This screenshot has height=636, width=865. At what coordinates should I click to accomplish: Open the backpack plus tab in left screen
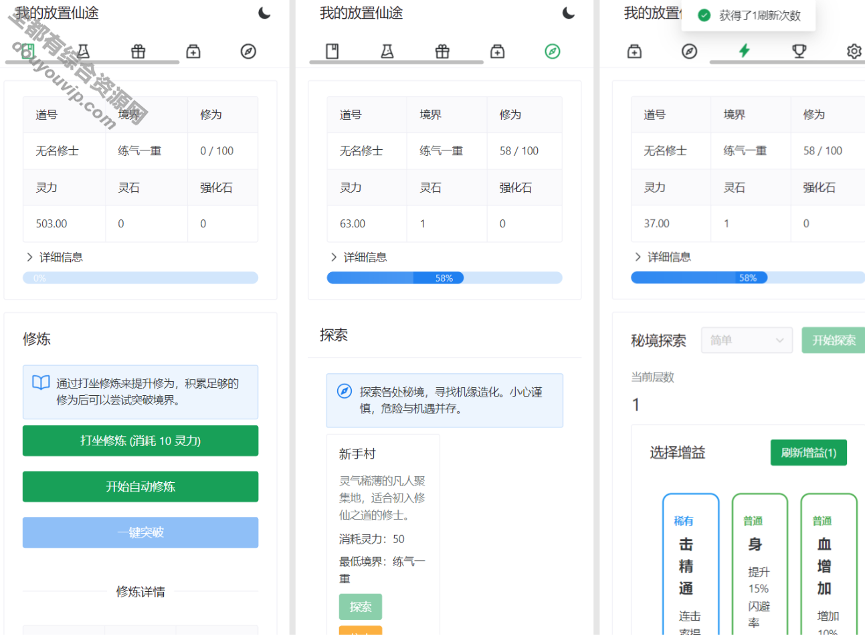(x=193, y=51)
